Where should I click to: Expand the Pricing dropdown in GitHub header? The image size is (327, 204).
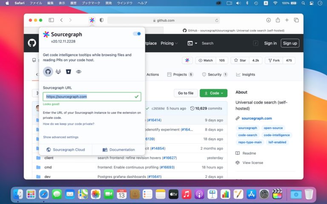169,43
